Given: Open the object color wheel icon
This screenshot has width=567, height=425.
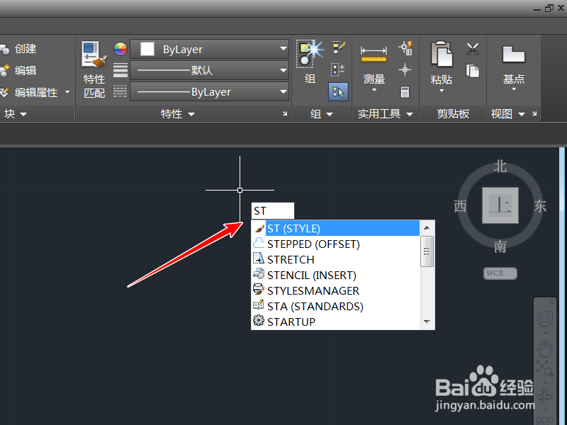Looking at the screenshot, I should coord(120,49).
